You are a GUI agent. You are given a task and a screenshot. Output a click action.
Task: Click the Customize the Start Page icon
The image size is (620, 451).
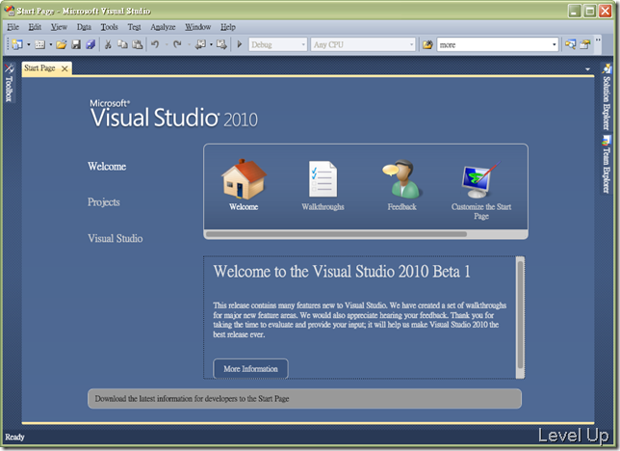pos(480,179)
